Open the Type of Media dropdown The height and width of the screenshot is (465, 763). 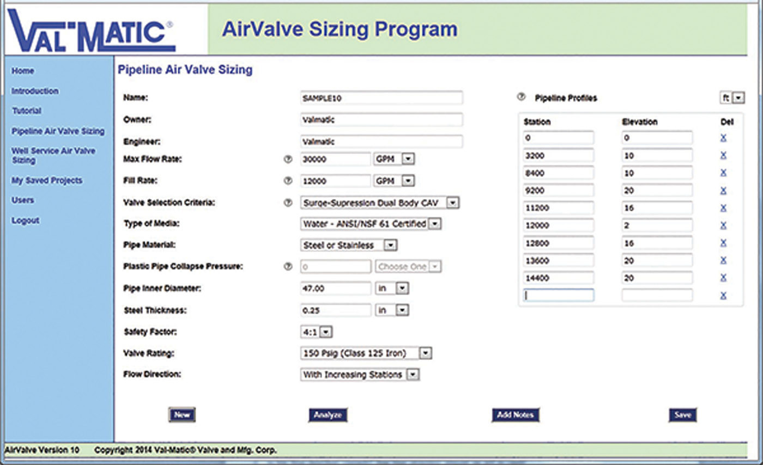click(x=371, y=224)
